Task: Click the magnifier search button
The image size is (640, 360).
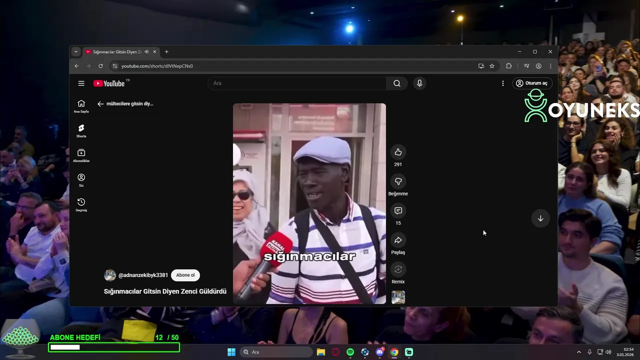Action: pos(397,83)
